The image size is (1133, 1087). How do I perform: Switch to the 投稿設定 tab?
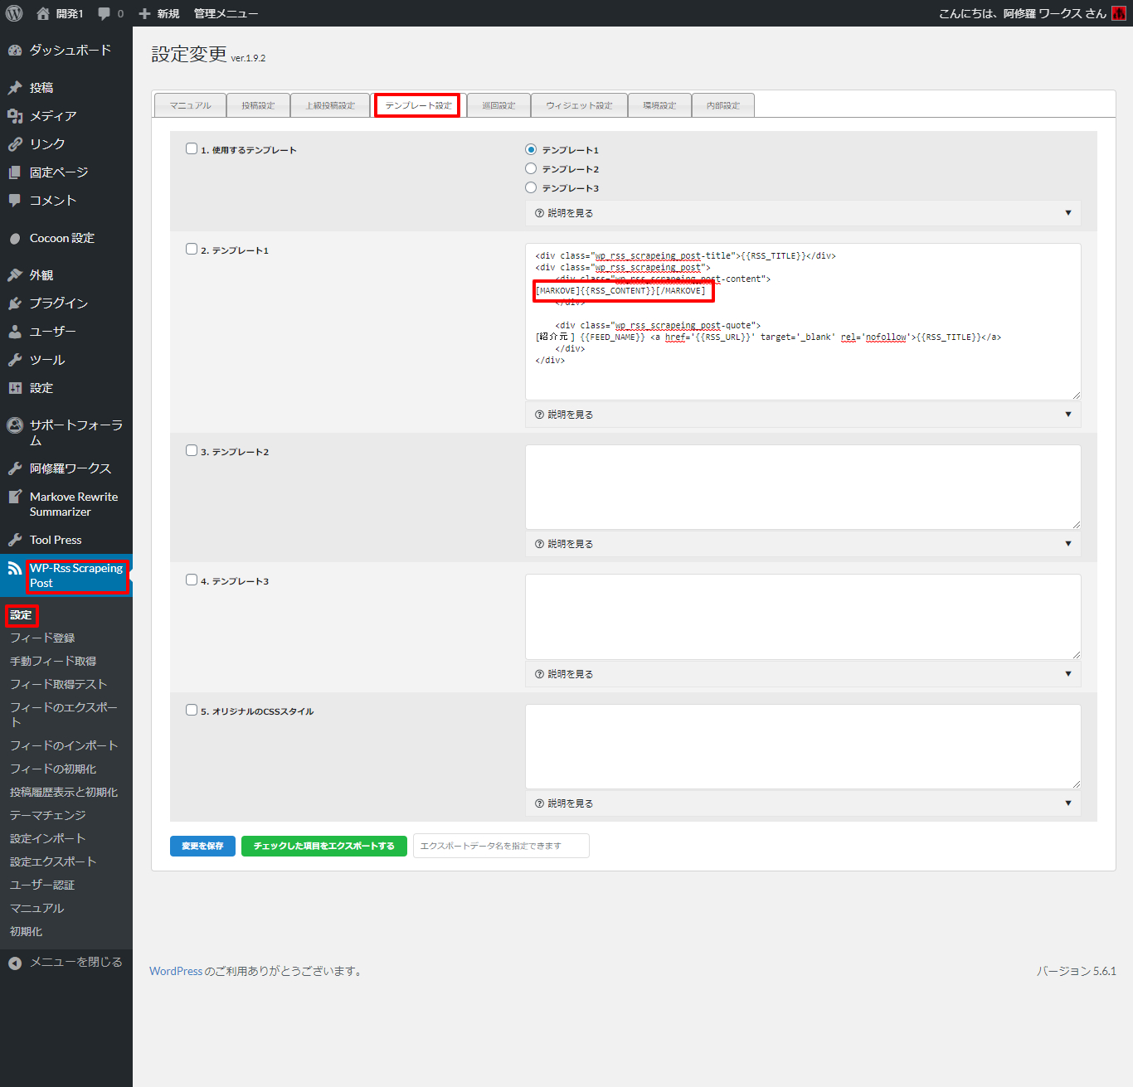click(258, 105)
